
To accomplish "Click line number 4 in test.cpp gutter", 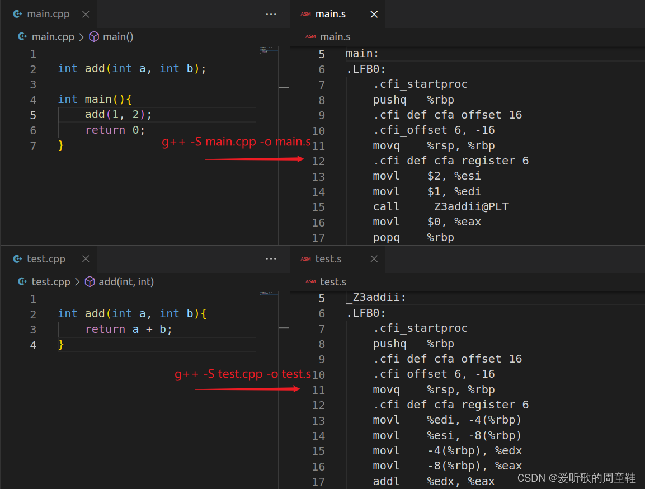I will pyautogui.click(x=33, y=345).
